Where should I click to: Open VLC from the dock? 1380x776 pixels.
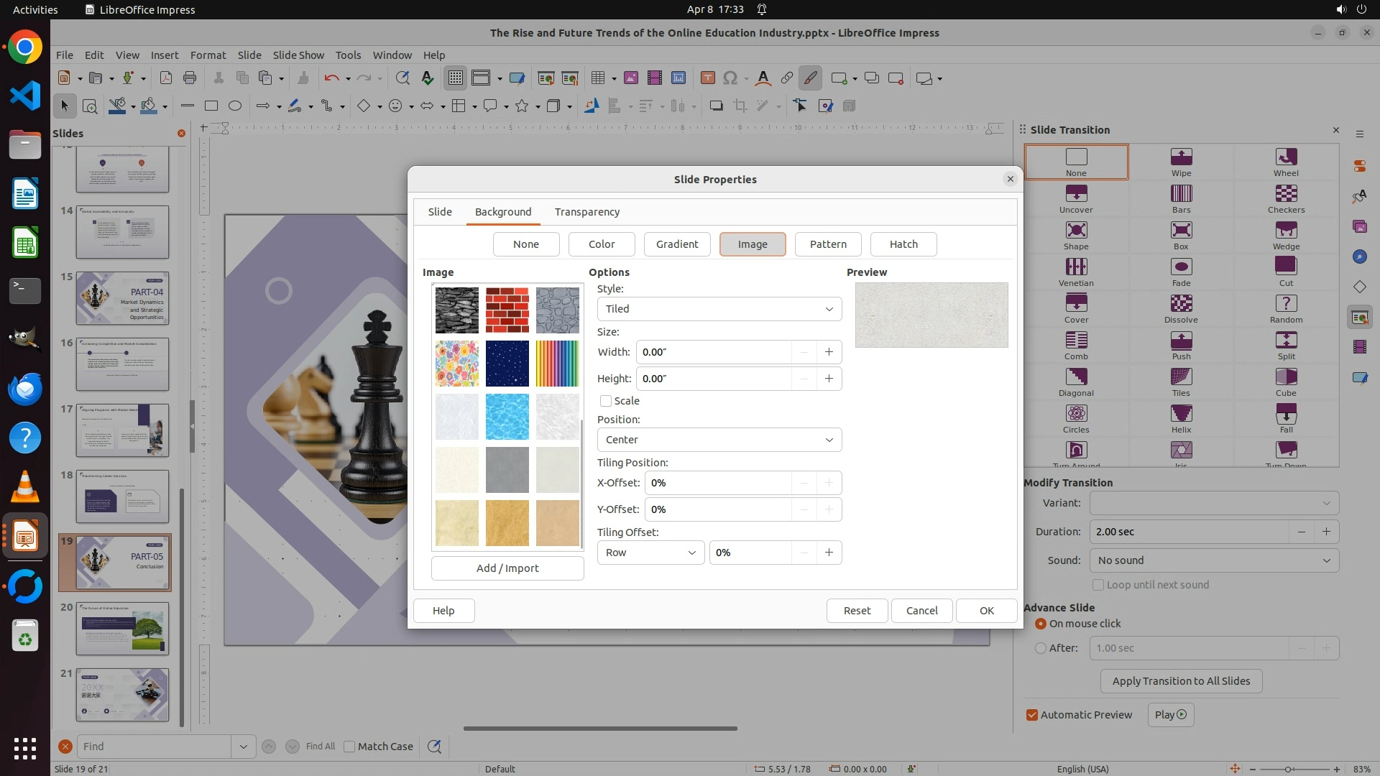tap(25, 486)
